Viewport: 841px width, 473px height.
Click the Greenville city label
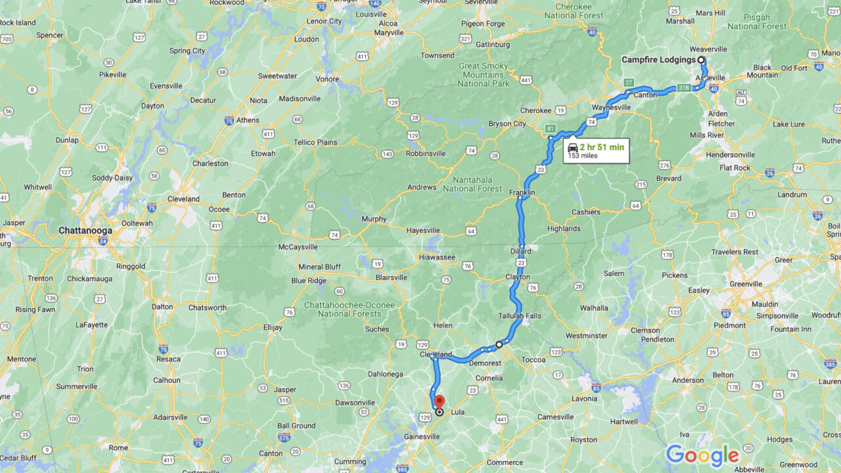[746, 284]
